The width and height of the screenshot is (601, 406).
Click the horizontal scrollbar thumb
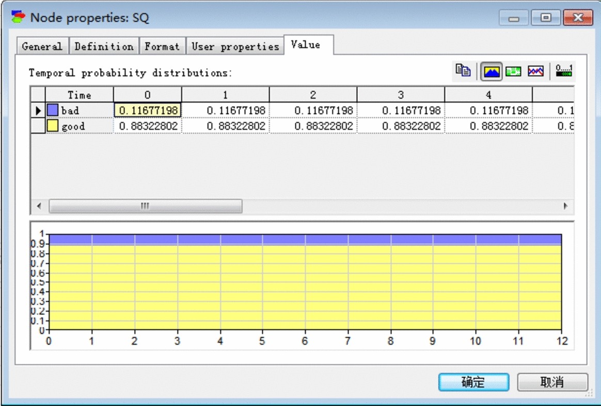[x=145, y=206]
